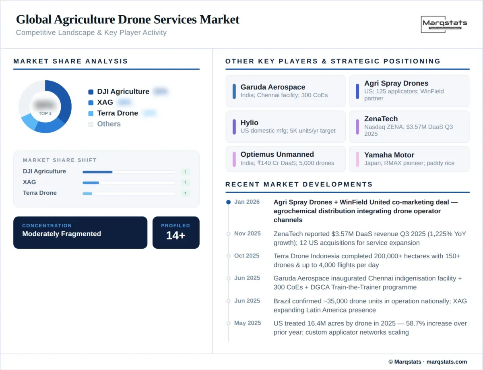Select DJI Agriculture legend color square
The width and height of the screenshot is (483, 370).
pos(91,92)
